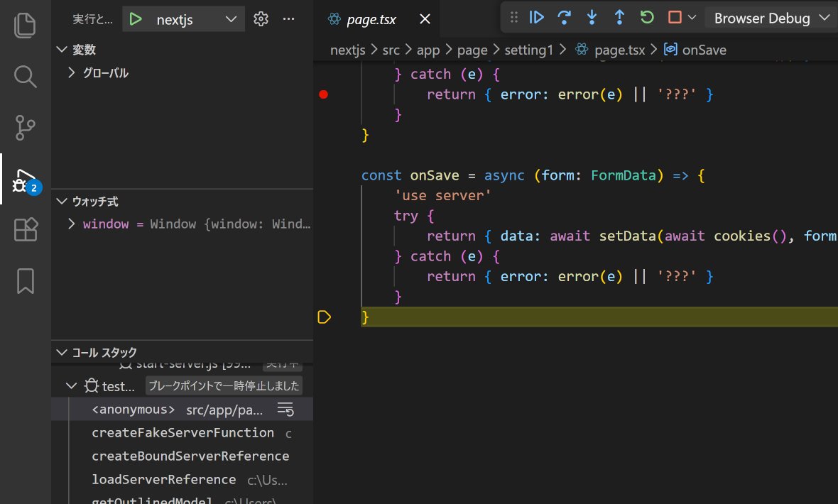Step into the function call
Image resolution: width=838 pixels, height=504 pixels.
click(592, 18)
